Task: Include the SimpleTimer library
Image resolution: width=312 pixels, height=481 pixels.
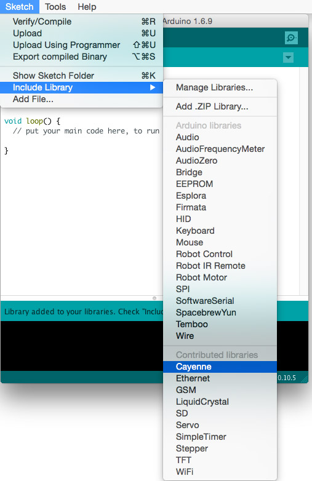Action: pyautogui.click(x=220, y=437)
